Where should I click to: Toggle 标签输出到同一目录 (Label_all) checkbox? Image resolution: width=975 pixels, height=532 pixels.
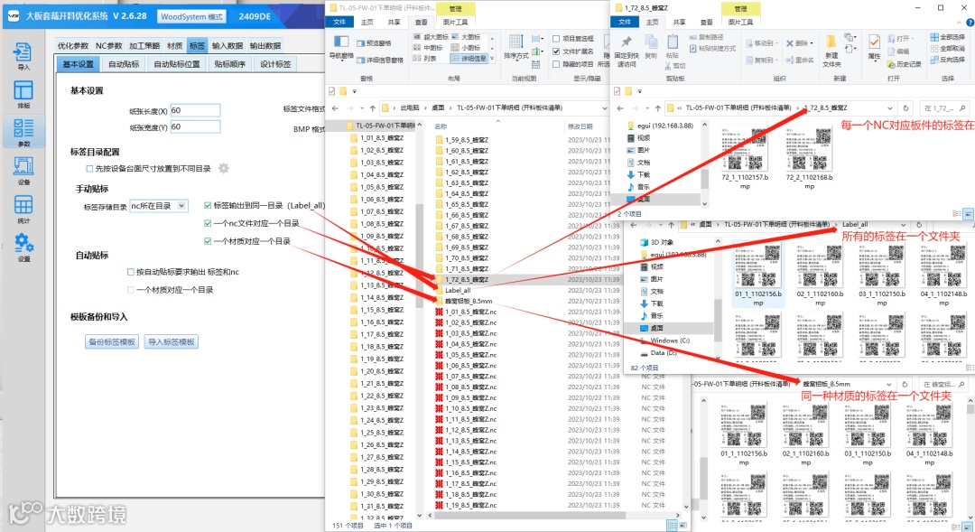click(x=208, y=205)
